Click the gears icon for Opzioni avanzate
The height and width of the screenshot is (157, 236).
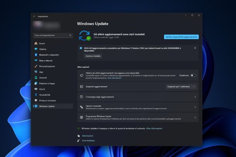(81, 107)
